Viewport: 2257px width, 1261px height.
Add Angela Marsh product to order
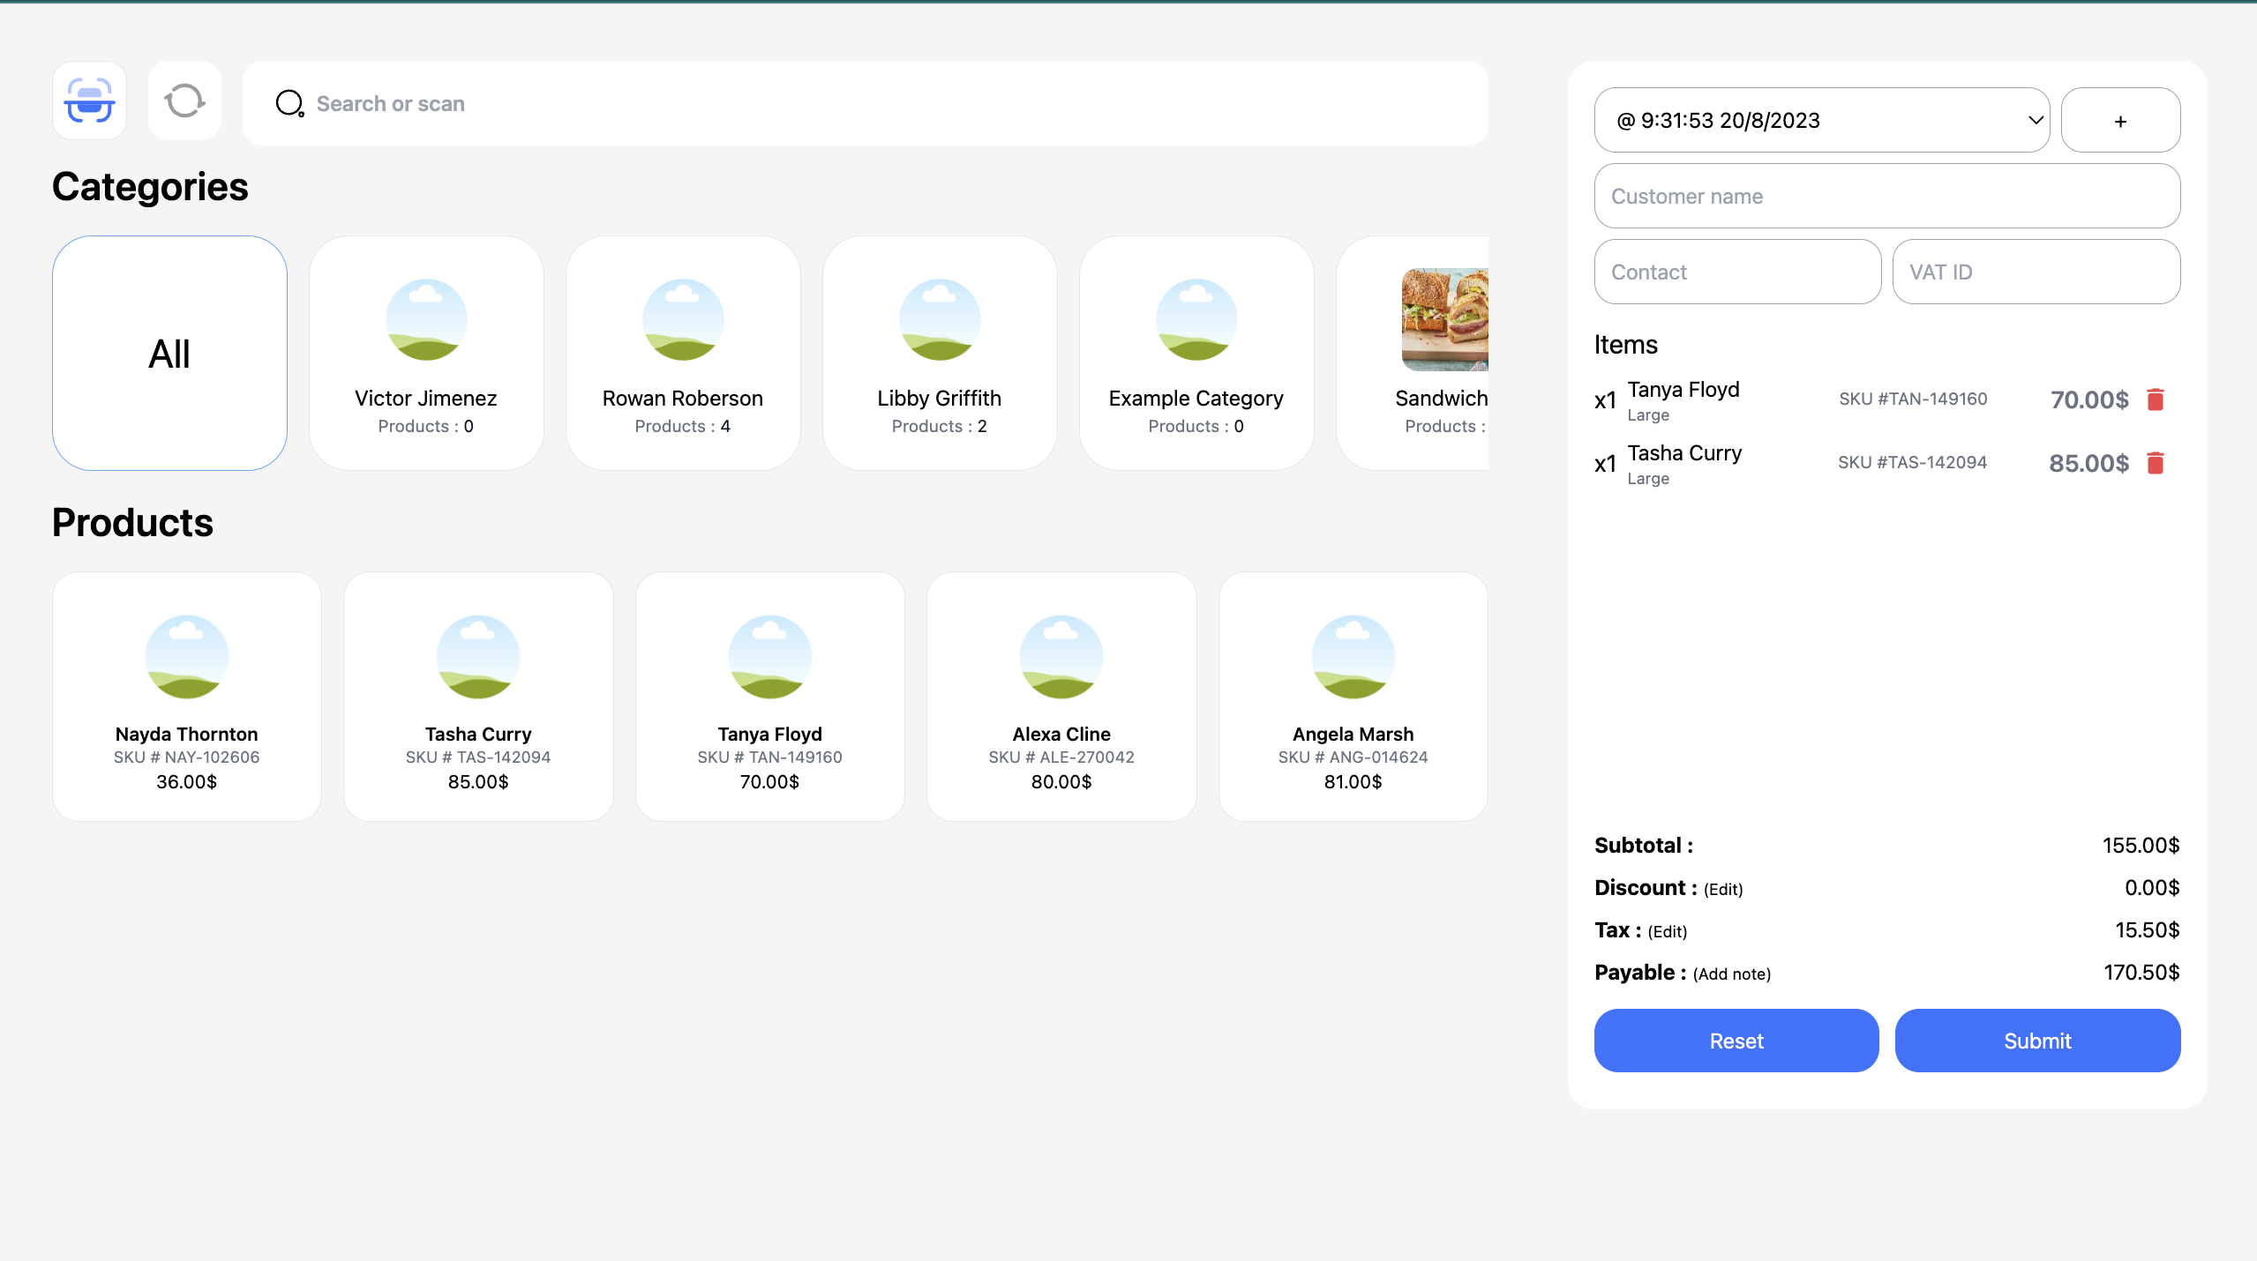point(1352,697)
